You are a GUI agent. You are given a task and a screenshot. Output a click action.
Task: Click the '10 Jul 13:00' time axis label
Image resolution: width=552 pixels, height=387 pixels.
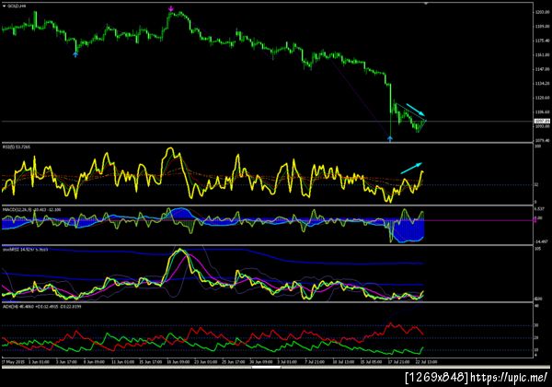point(343,362)
